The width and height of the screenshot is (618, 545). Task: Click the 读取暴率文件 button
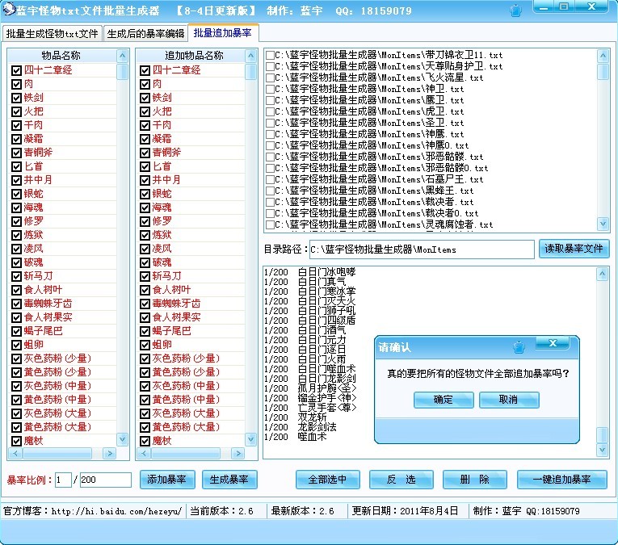(x=574, y=249)
